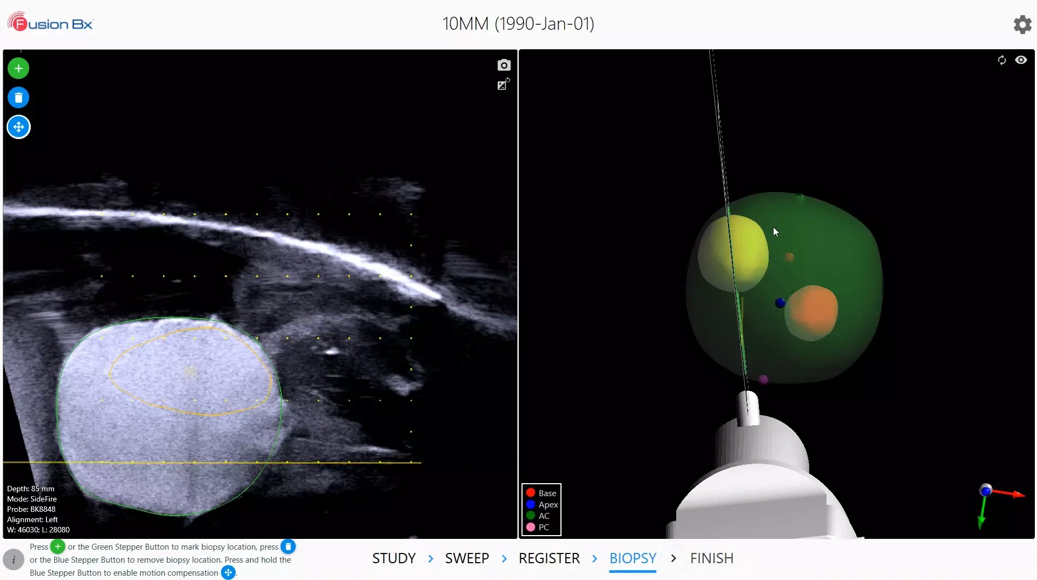Viewport: 1037px width, 580px height.
Task: Go to the STUDY step
Action: coord(394,558)
